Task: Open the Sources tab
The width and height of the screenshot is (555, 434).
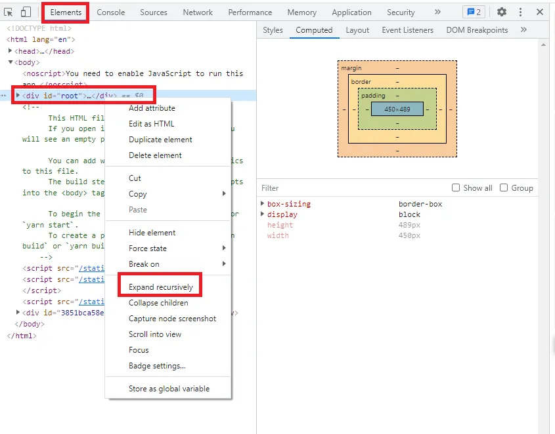Action: (154, 12)
